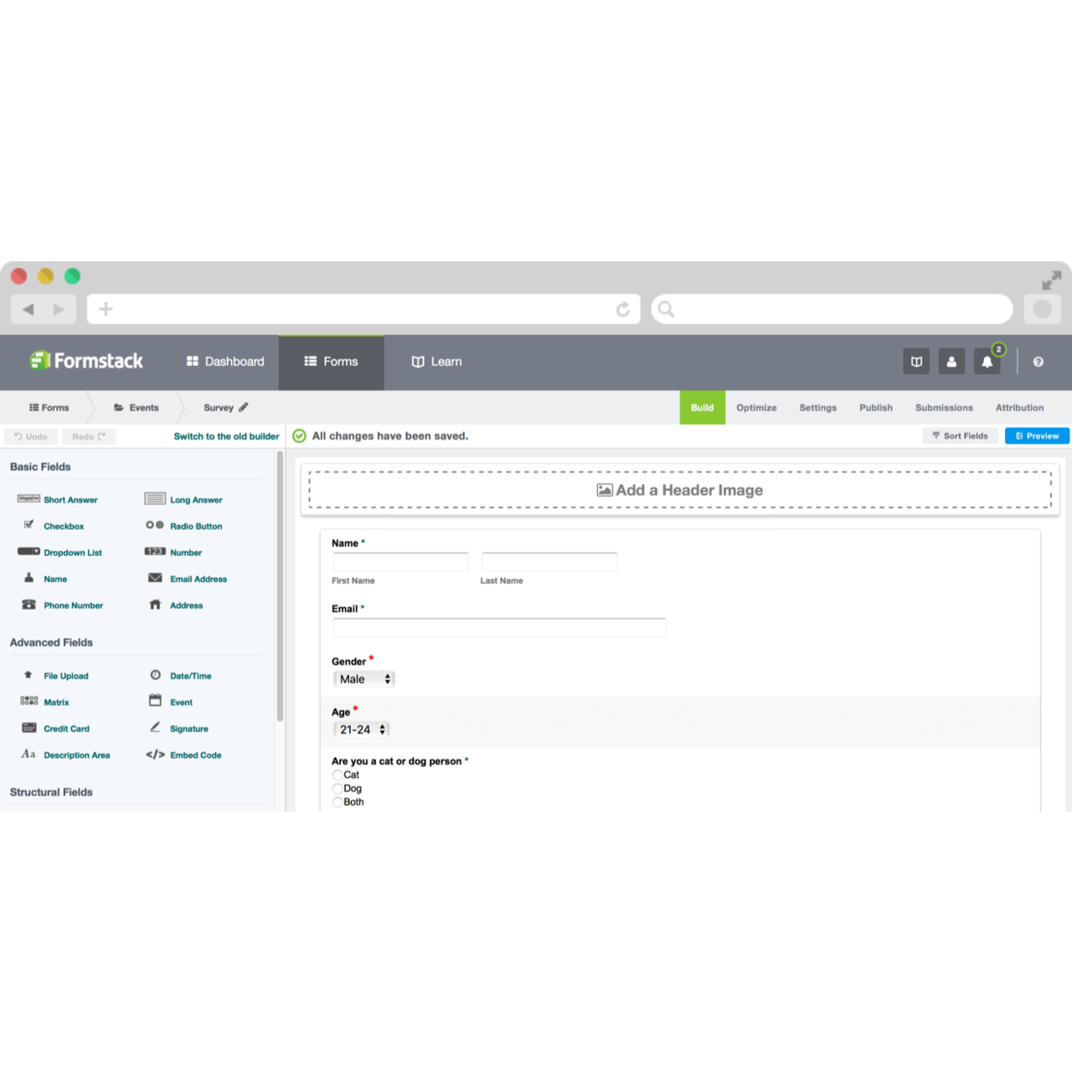Open notifications bell with badge
This screenshot has width=1072, height=1072.
[x=987, y=361]
